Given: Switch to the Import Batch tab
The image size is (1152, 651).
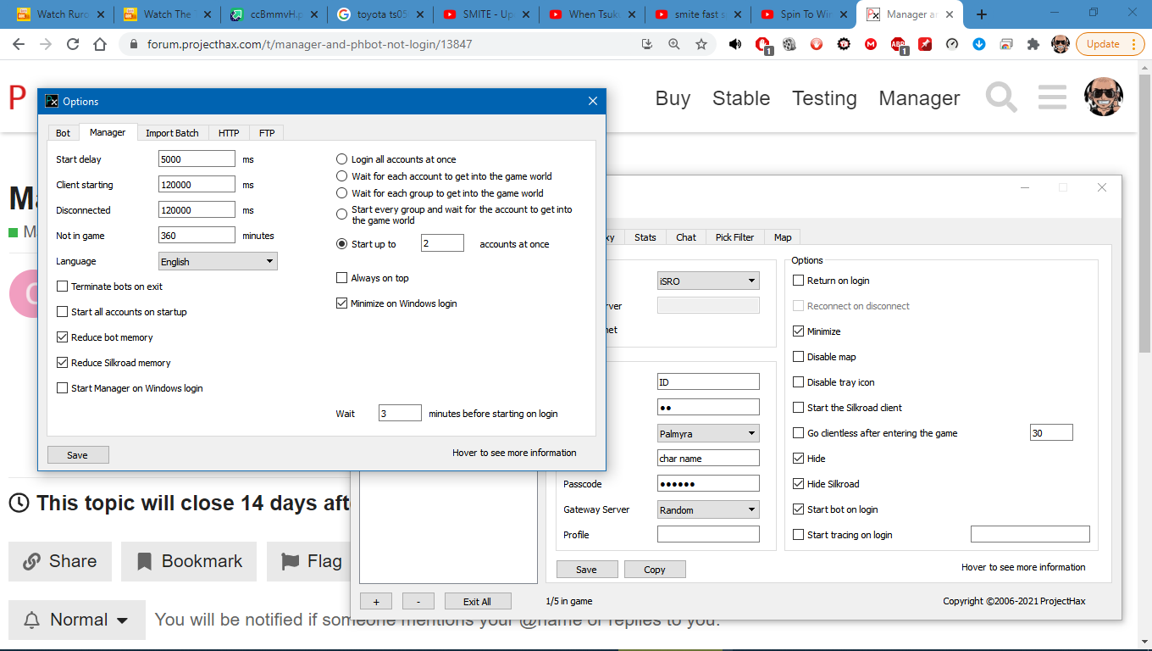Looking at the screenshot, I should pos(172,133).
